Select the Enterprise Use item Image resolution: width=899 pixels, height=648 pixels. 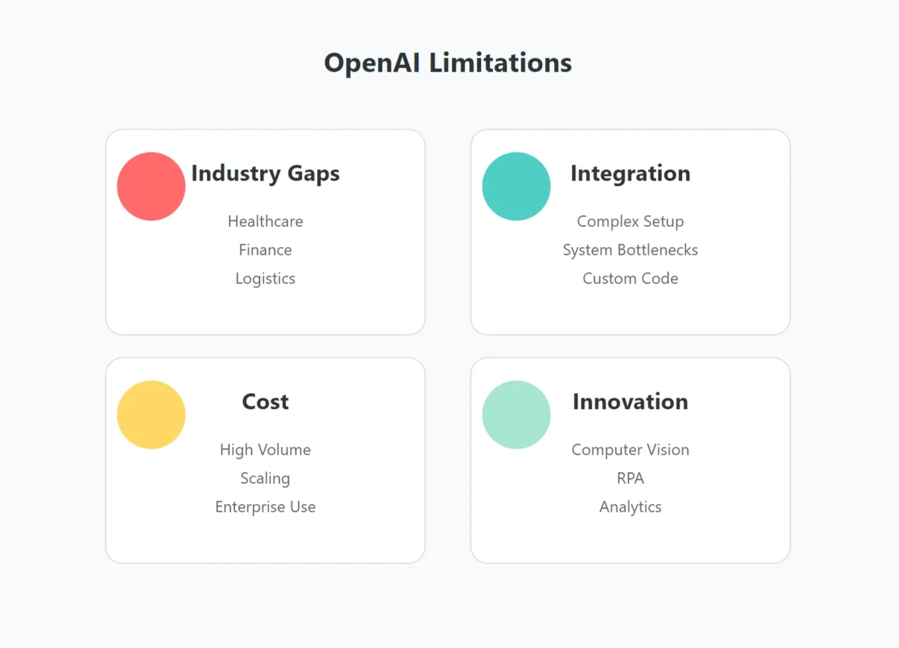tap(265, 507)
